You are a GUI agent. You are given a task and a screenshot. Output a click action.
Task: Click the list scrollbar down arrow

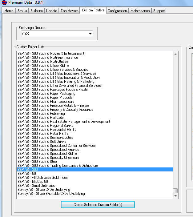click(175, 196)
